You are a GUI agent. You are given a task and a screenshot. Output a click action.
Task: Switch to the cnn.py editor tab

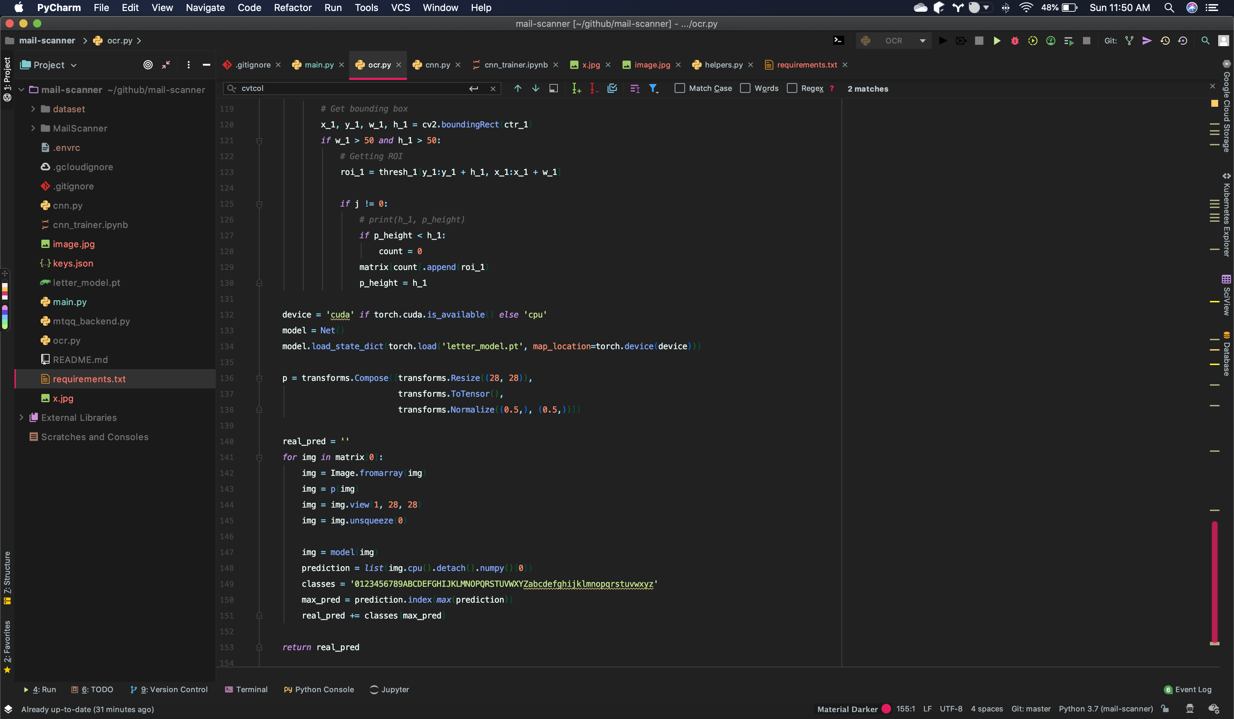[x=437, y=65]
